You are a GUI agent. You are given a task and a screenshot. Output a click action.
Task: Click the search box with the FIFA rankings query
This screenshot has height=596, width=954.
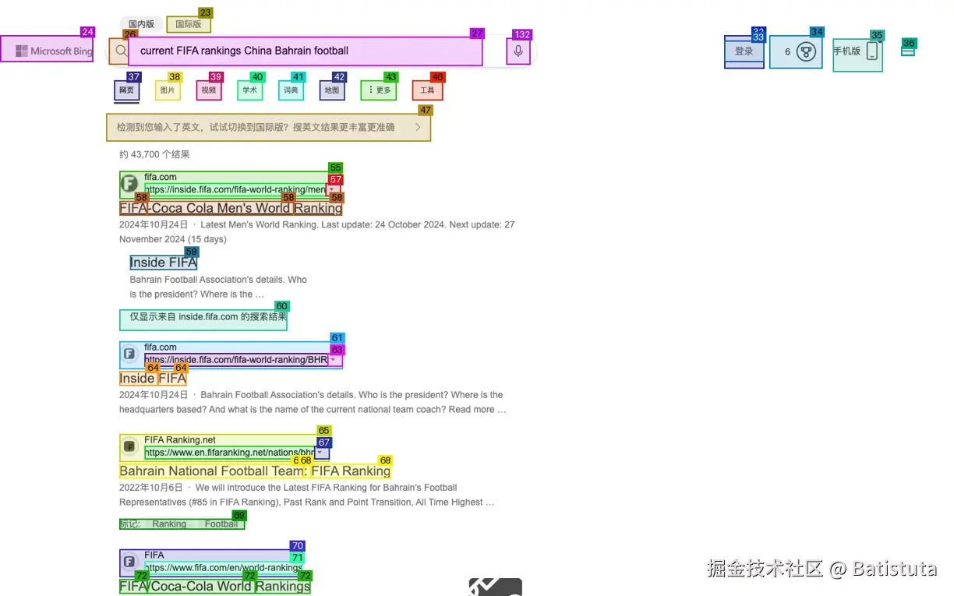pyautogui.click(x=306, y=51)
